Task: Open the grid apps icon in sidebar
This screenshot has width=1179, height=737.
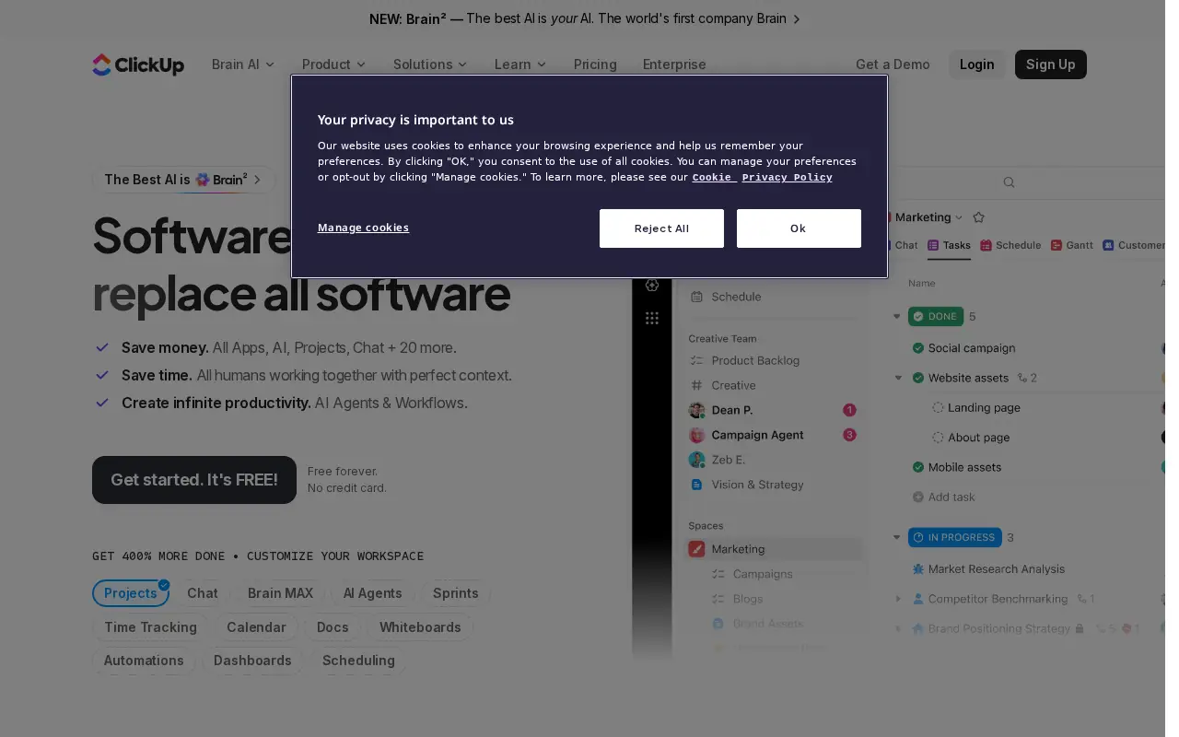Action: [652, 318]
